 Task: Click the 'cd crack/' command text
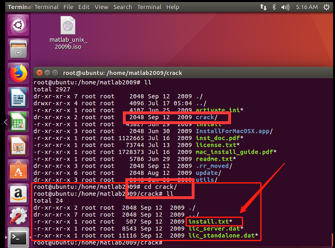coord(161,187)
